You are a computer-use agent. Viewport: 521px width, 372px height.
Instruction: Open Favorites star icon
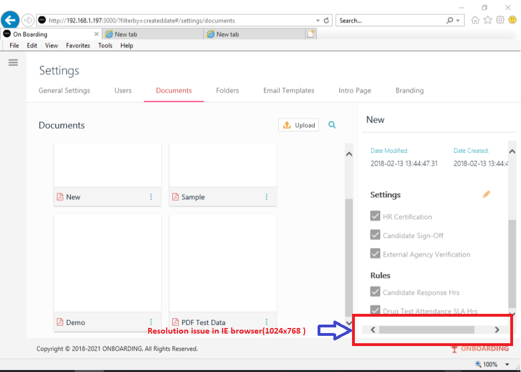click(488, 20)
